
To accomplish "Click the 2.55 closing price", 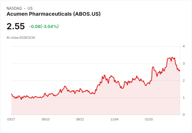I will 16,26.
